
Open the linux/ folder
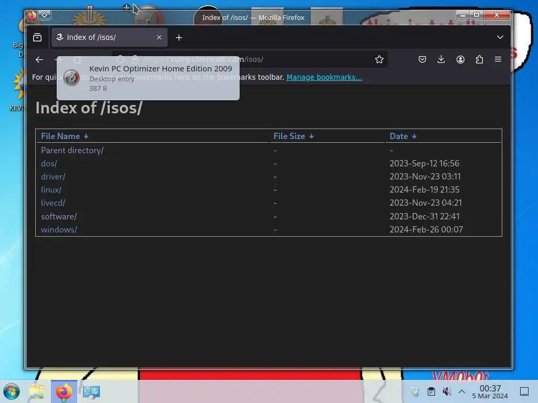point(51,189)
